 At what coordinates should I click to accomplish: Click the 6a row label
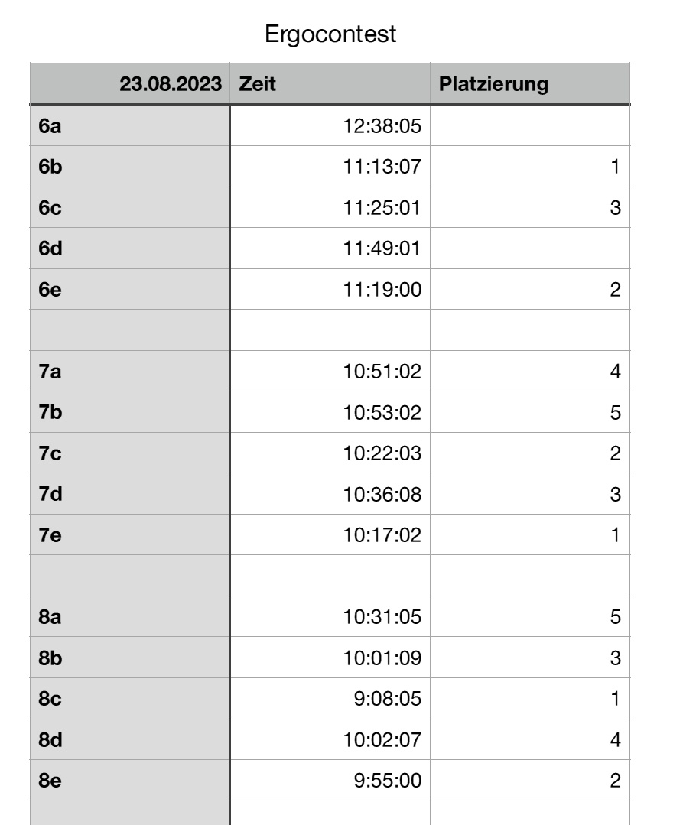coord(50,125)
